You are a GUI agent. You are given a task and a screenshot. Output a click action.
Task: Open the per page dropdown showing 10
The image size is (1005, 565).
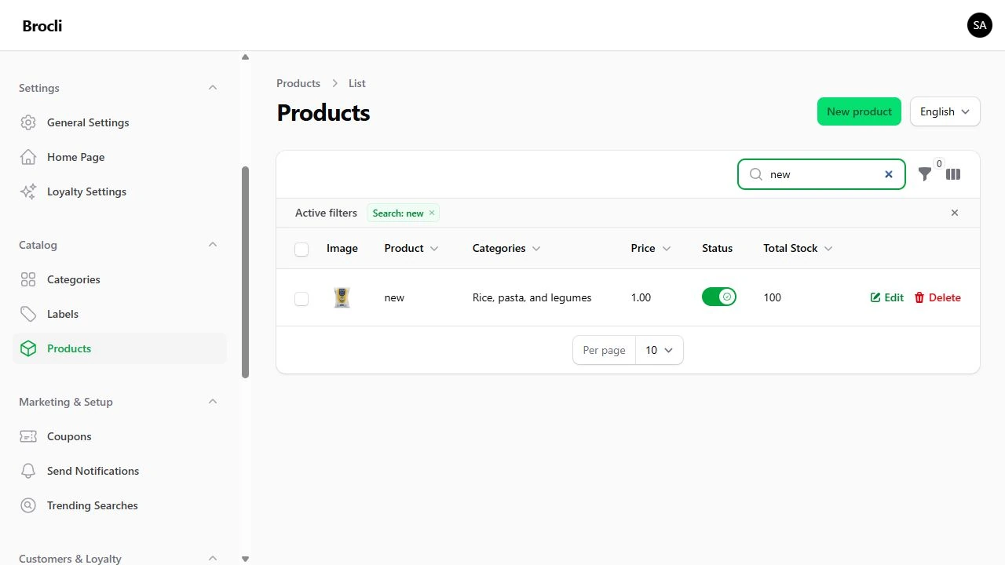coord(660,350)
